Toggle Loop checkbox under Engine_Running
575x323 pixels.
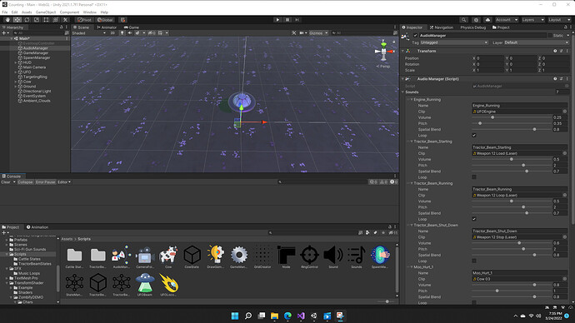[x=474, y=135]
